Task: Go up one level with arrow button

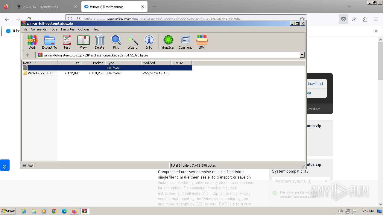Action: click(x=28, y=55)
